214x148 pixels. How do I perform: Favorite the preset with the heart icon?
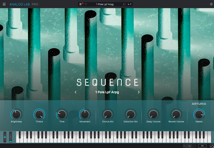click(86, 4)
